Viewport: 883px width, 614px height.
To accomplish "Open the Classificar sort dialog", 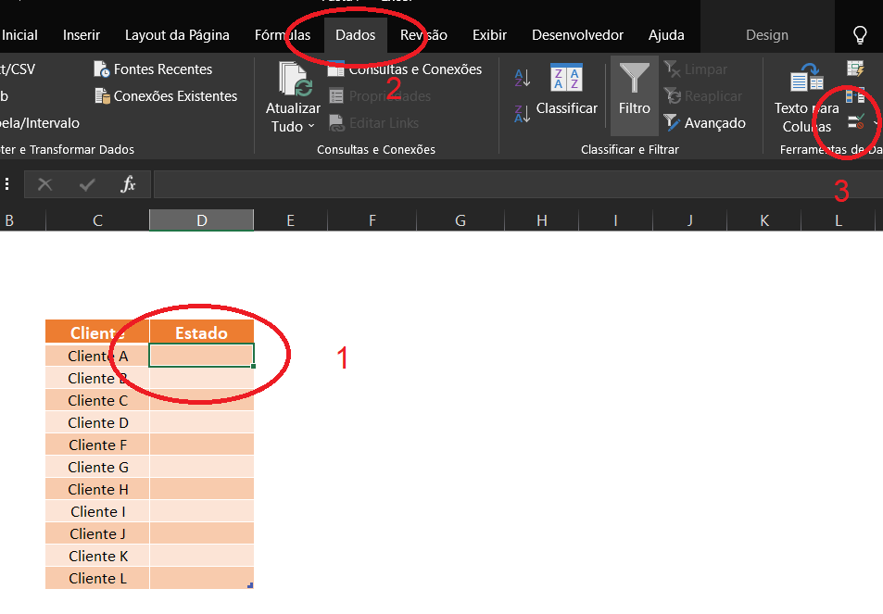I will (x=566, y=88).
